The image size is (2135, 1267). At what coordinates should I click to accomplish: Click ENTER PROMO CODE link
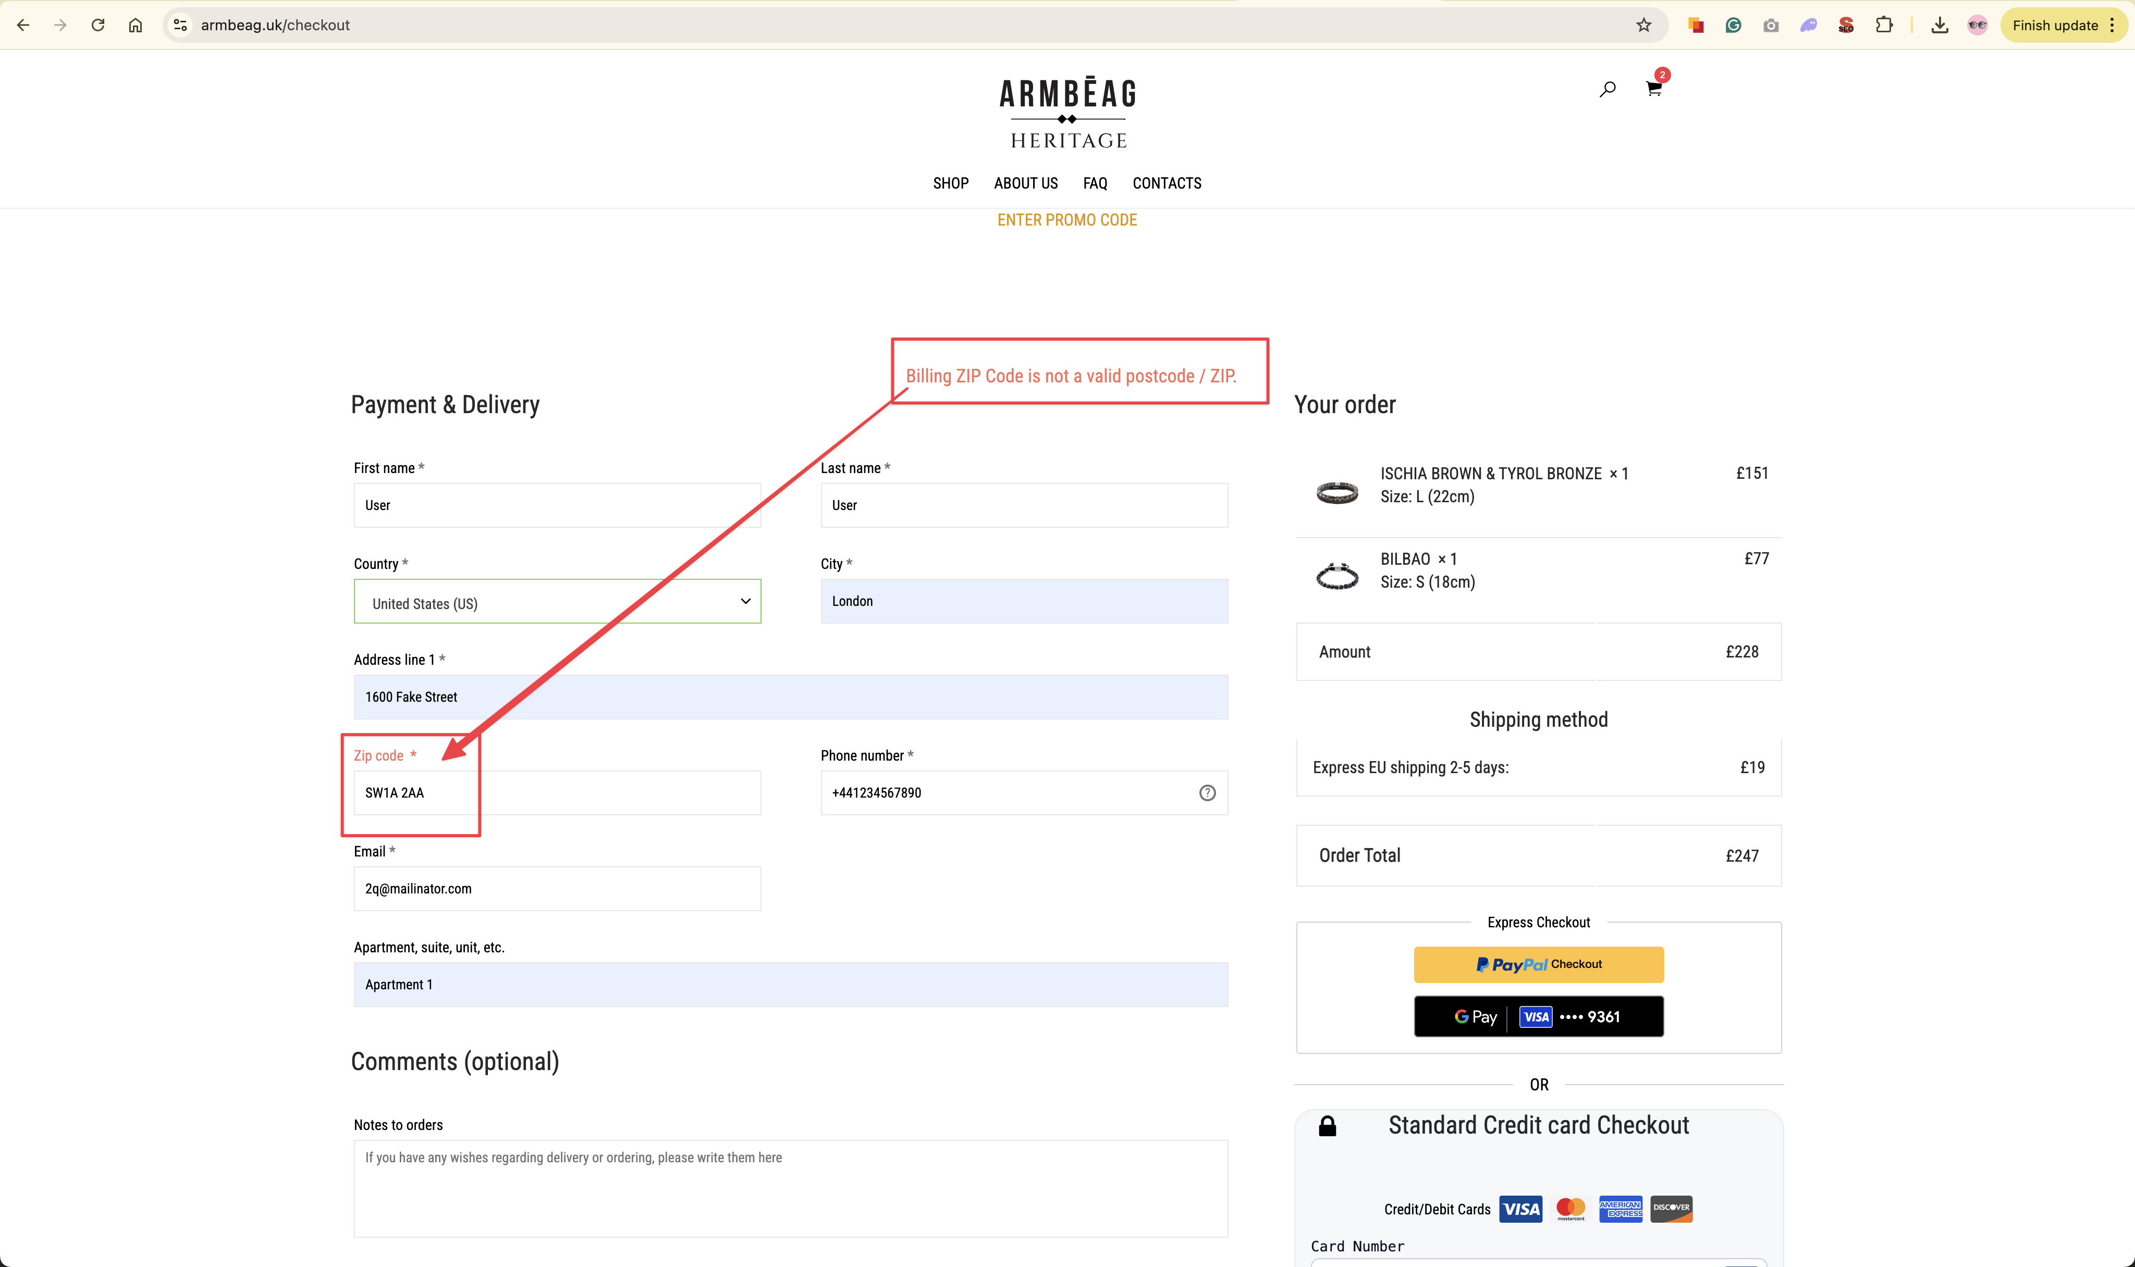(1066, 220)
